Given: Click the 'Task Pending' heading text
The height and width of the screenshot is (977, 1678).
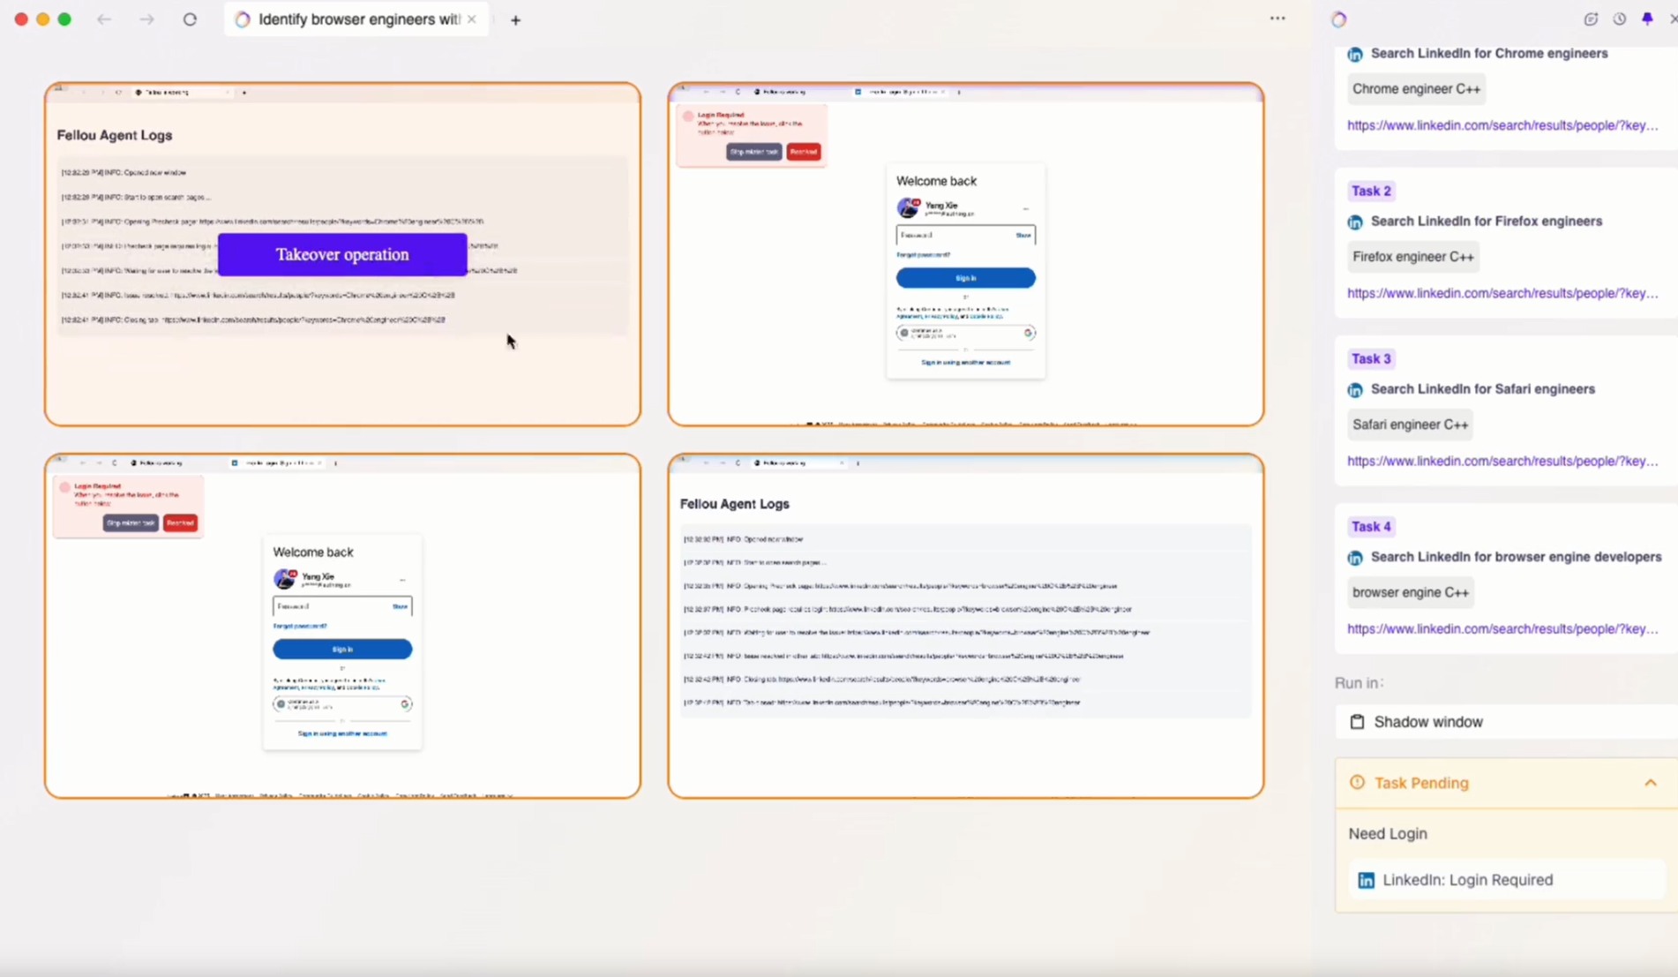Looking at the screenshot, I should pos(1421,783).
